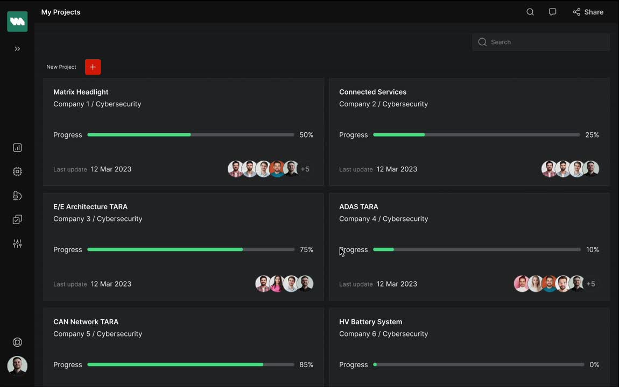This screenshot has width=619, height=387.
Task: Click the 50% progress value
Action: pos(306,135)
